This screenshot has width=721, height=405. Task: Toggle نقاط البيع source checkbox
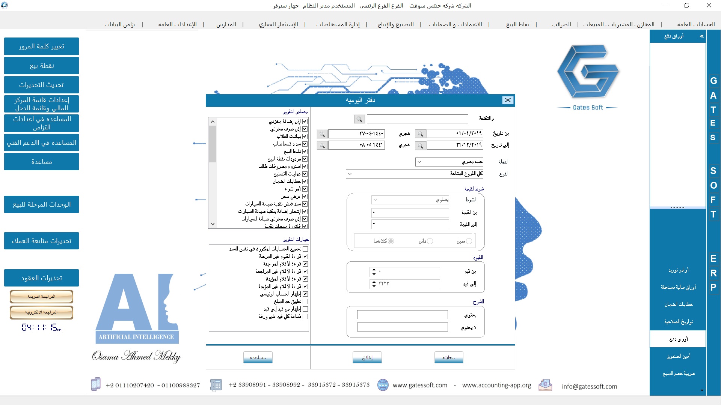click(305, 151)
